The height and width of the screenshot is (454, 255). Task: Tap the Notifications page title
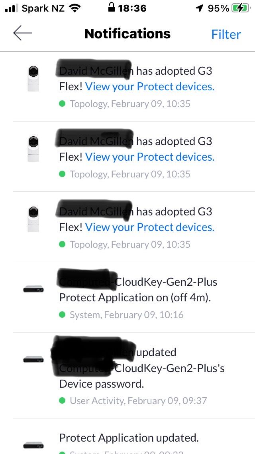pyautogui.click(x=127, y=34)
